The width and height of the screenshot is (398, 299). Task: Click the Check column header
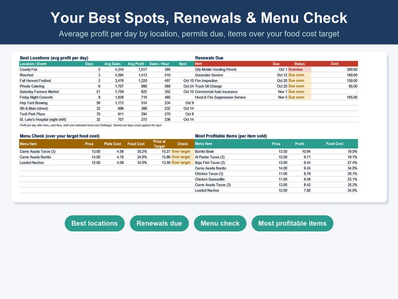point(182,144)
